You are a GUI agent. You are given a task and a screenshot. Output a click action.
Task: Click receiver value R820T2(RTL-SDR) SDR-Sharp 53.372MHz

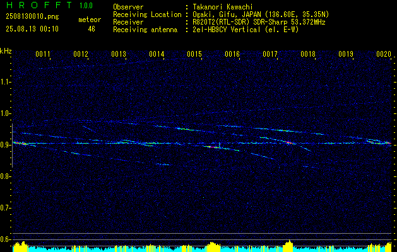click(x=259, y=22)
